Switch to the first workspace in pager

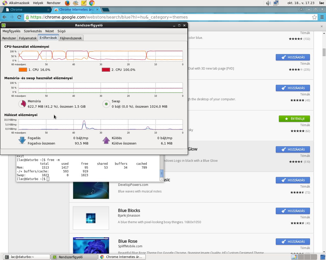pyautogui.click(x=294, y=257)
